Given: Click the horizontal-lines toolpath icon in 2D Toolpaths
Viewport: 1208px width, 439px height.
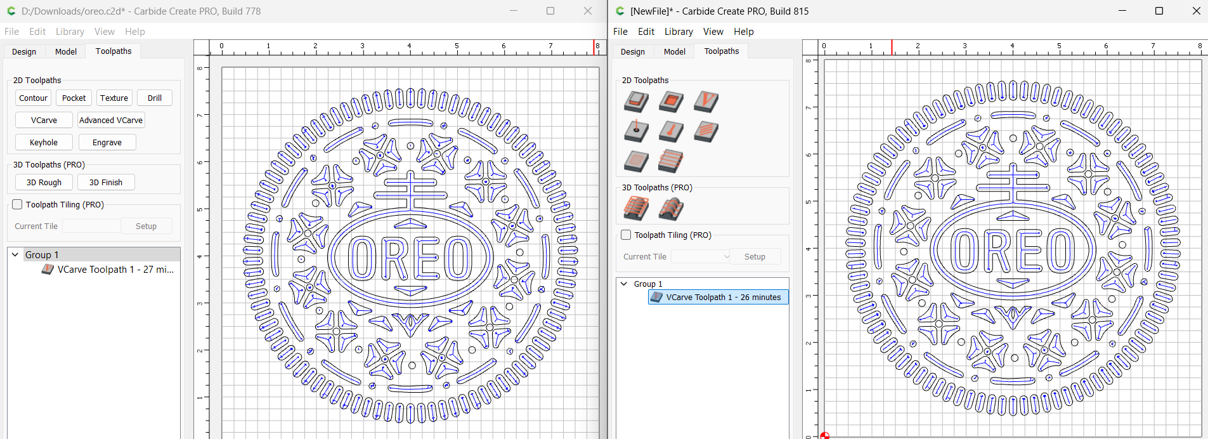Looking at the screenshot, I should (671, 161).
